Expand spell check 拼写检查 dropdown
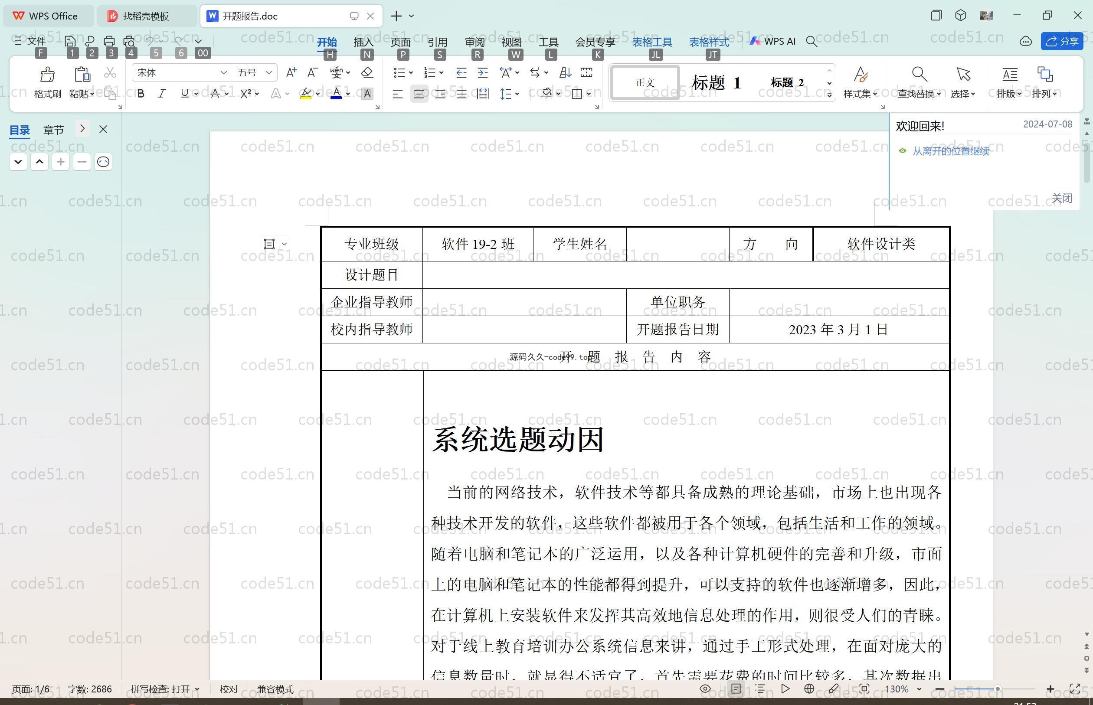Image resolution: width=1093 pixels, height=705 pixels. click(x=197, y=689)
